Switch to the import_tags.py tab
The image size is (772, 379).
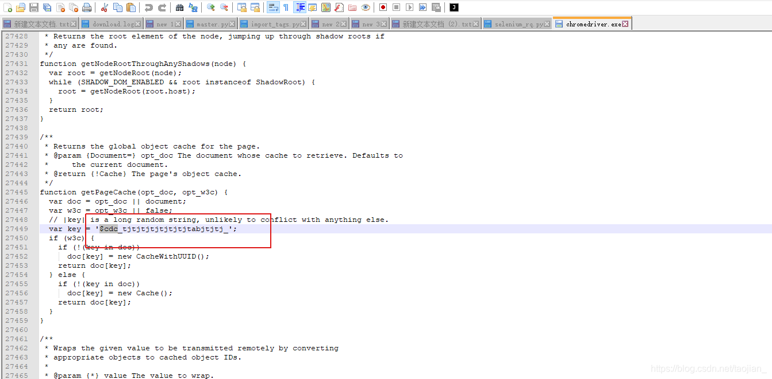[273, 24]
